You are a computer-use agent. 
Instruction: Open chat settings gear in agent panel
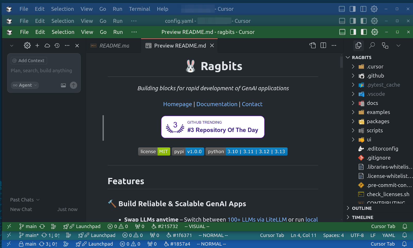tap(27, 46)
